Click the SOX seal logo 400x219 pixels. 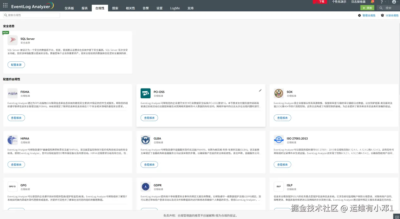tap(279, 93)
